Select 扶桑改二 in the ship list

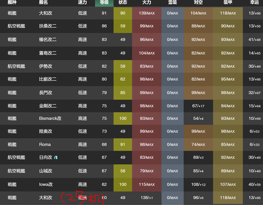click(x=48, y=26)
